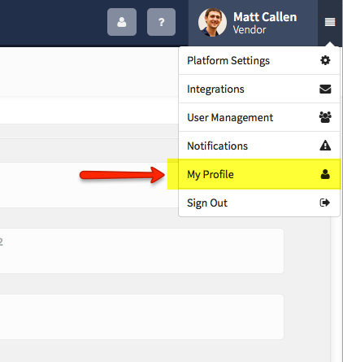
Task: Click the Matt Callen name label
Action: pos(265,17)
